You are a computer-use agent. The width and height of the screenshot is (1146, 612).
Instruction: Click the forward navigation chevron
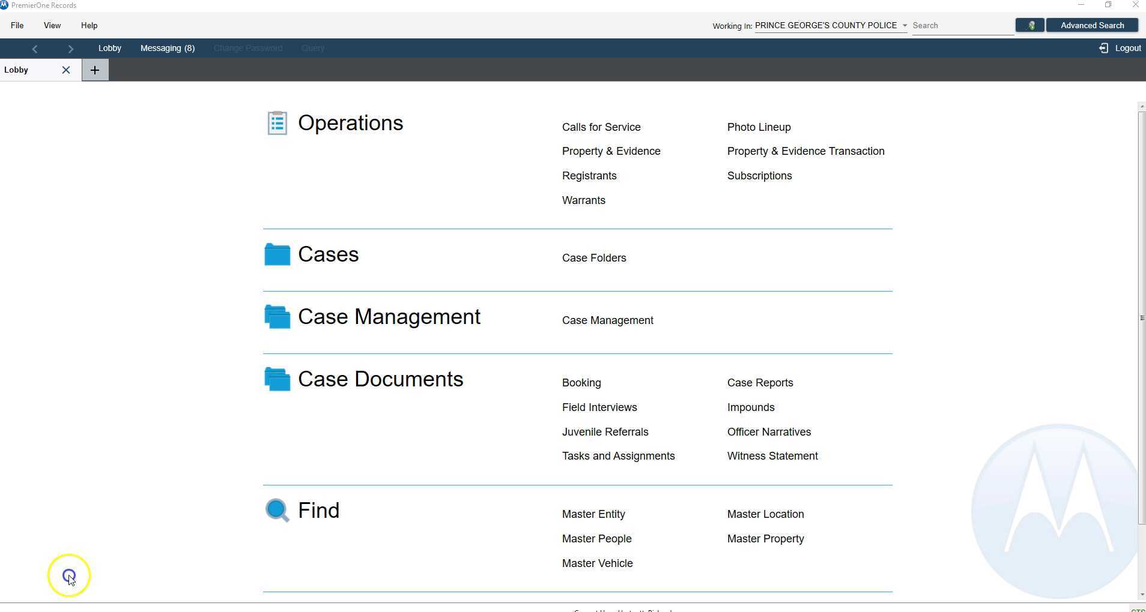[70, 49]
